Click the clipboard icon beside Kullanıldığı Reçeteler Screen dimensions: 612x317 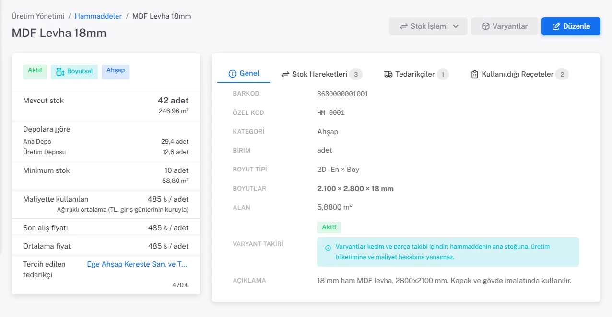(475, 74)
